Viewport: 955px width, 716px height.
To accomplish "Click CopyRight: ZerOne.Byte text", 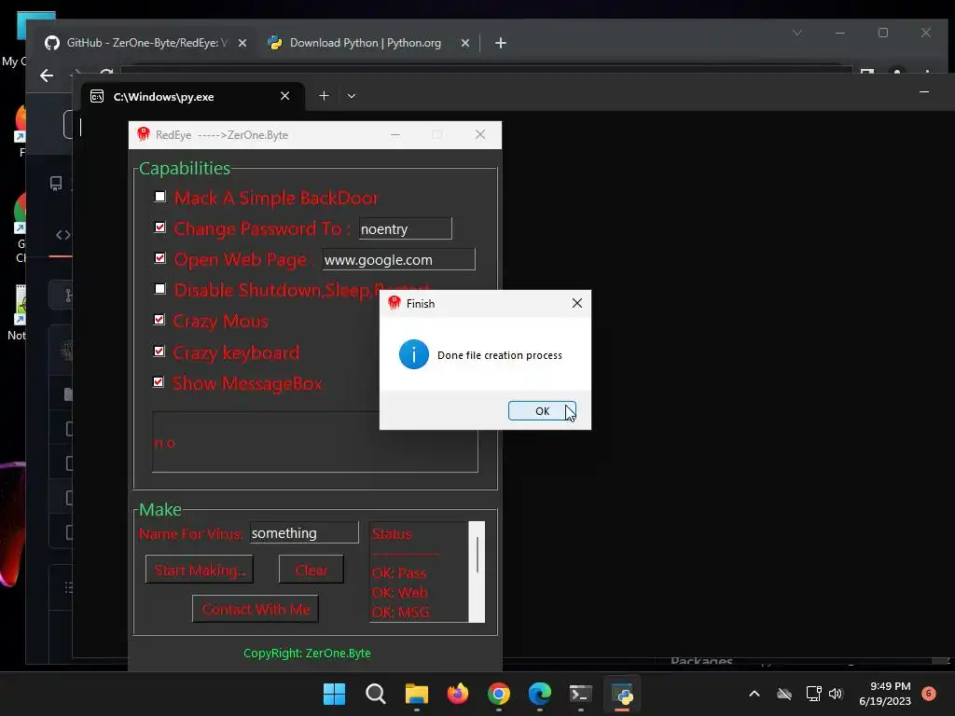I will click(x=307, y=653).
